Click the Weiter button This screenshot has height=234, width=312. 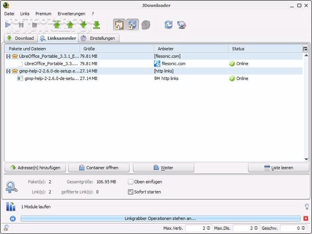tap(164, 168)
